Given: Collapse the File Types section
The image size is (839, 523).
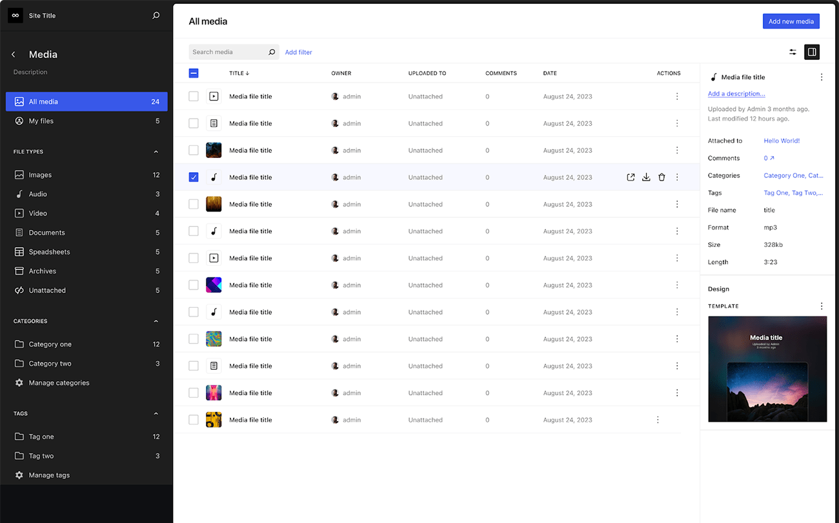Looking at the screenshot, I should click(156, 152).
